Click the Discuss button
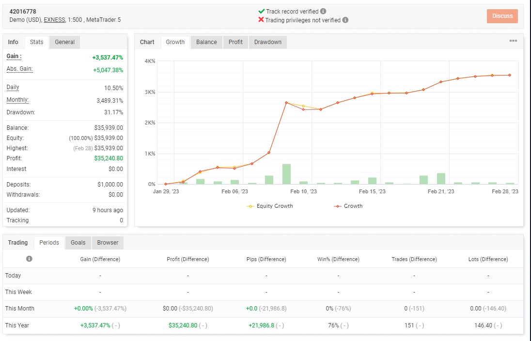This screenshot has width=531, height=341. coord(502,16)
